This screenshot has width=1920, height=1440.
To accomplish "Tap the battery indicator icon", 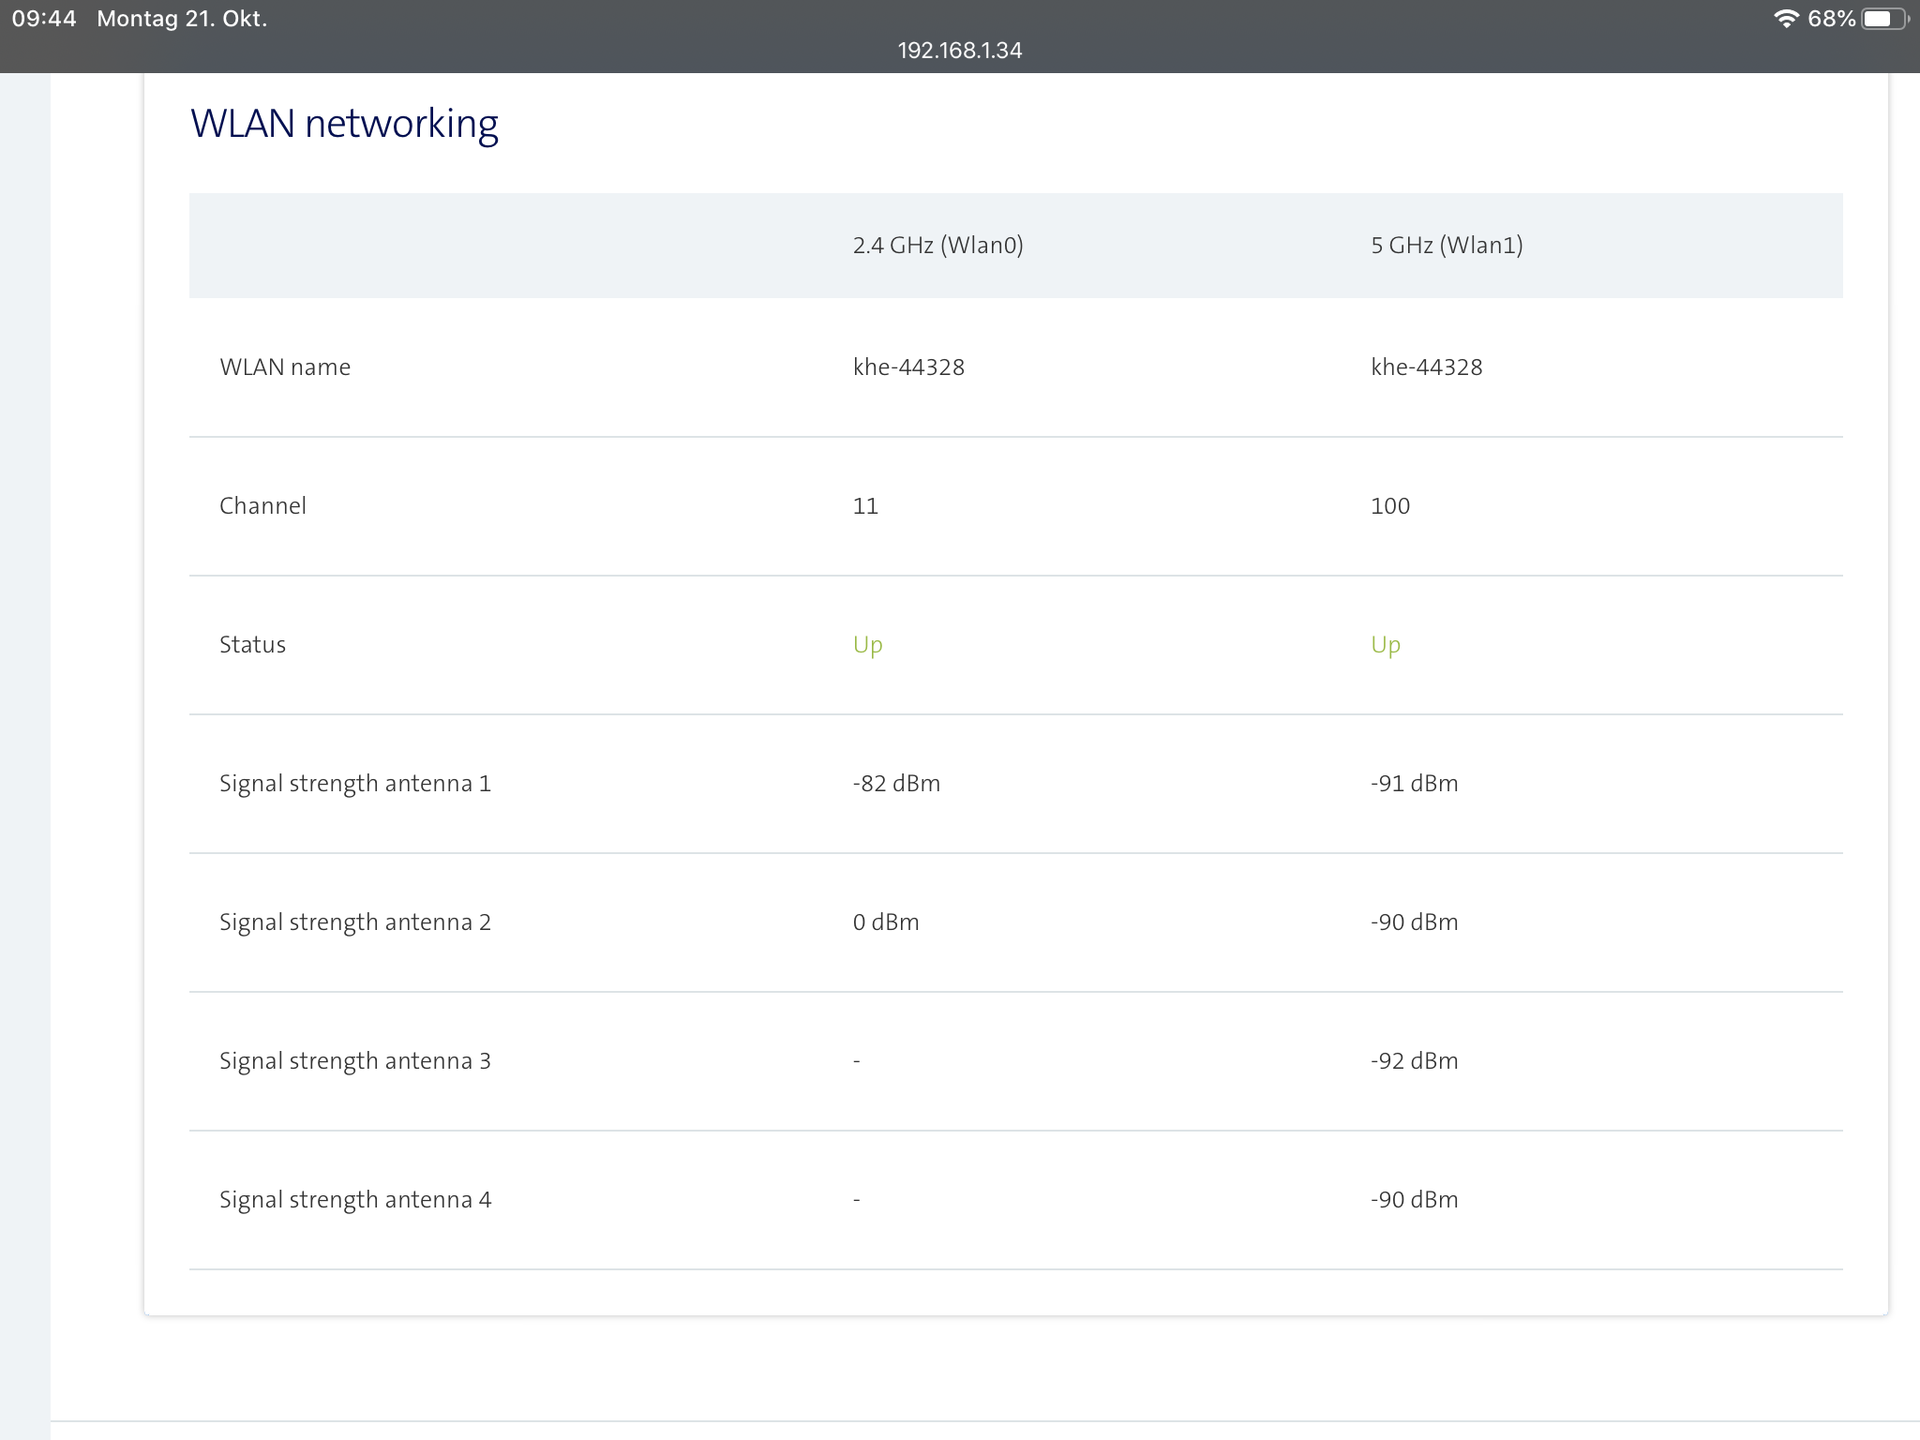I will coord(1882,19).
